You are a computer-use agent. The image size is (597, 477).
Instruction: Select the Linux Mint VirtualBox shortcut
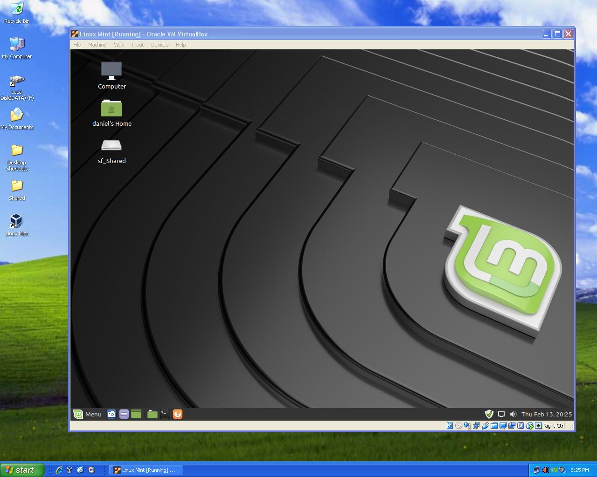[x=17, y=225]
